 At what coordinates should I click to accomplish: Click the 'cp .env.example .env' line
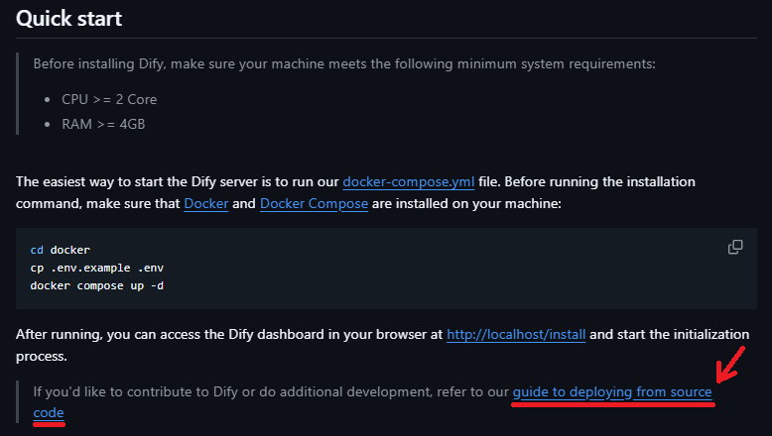[96, 268]
